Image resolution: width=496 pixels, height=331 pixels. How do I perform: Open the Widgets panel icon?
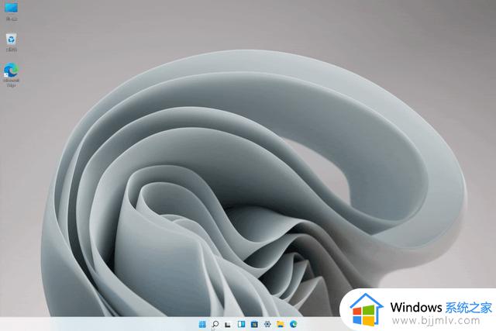[241, 324]
